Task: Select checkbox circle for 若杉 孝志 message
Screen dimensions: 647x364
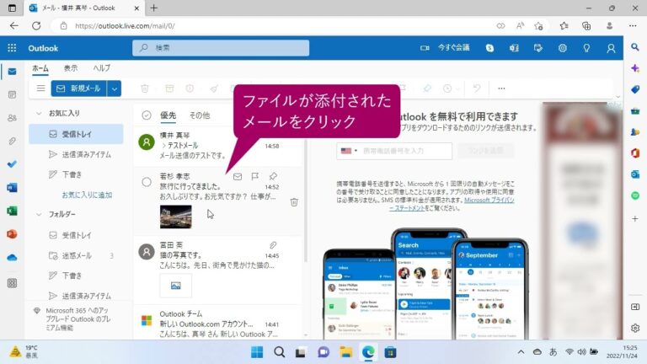Action: [147, 182]
